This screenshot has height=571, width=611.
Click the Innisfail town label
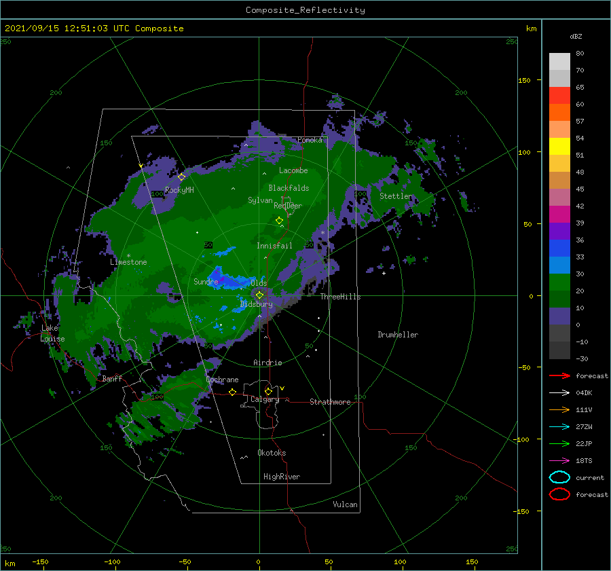274,246
